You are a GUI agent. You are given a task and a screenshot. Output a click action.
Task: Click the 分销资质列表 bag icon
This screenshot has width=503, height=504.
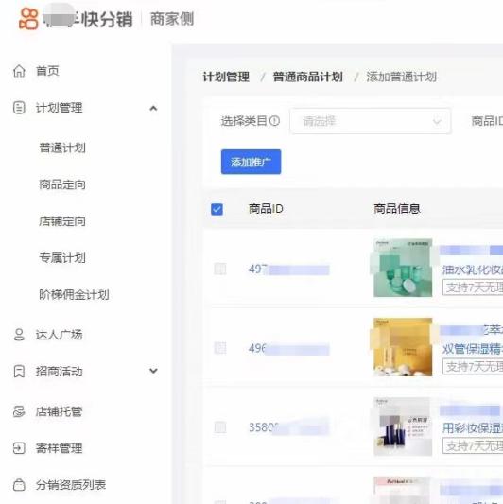tap(19, 485)
